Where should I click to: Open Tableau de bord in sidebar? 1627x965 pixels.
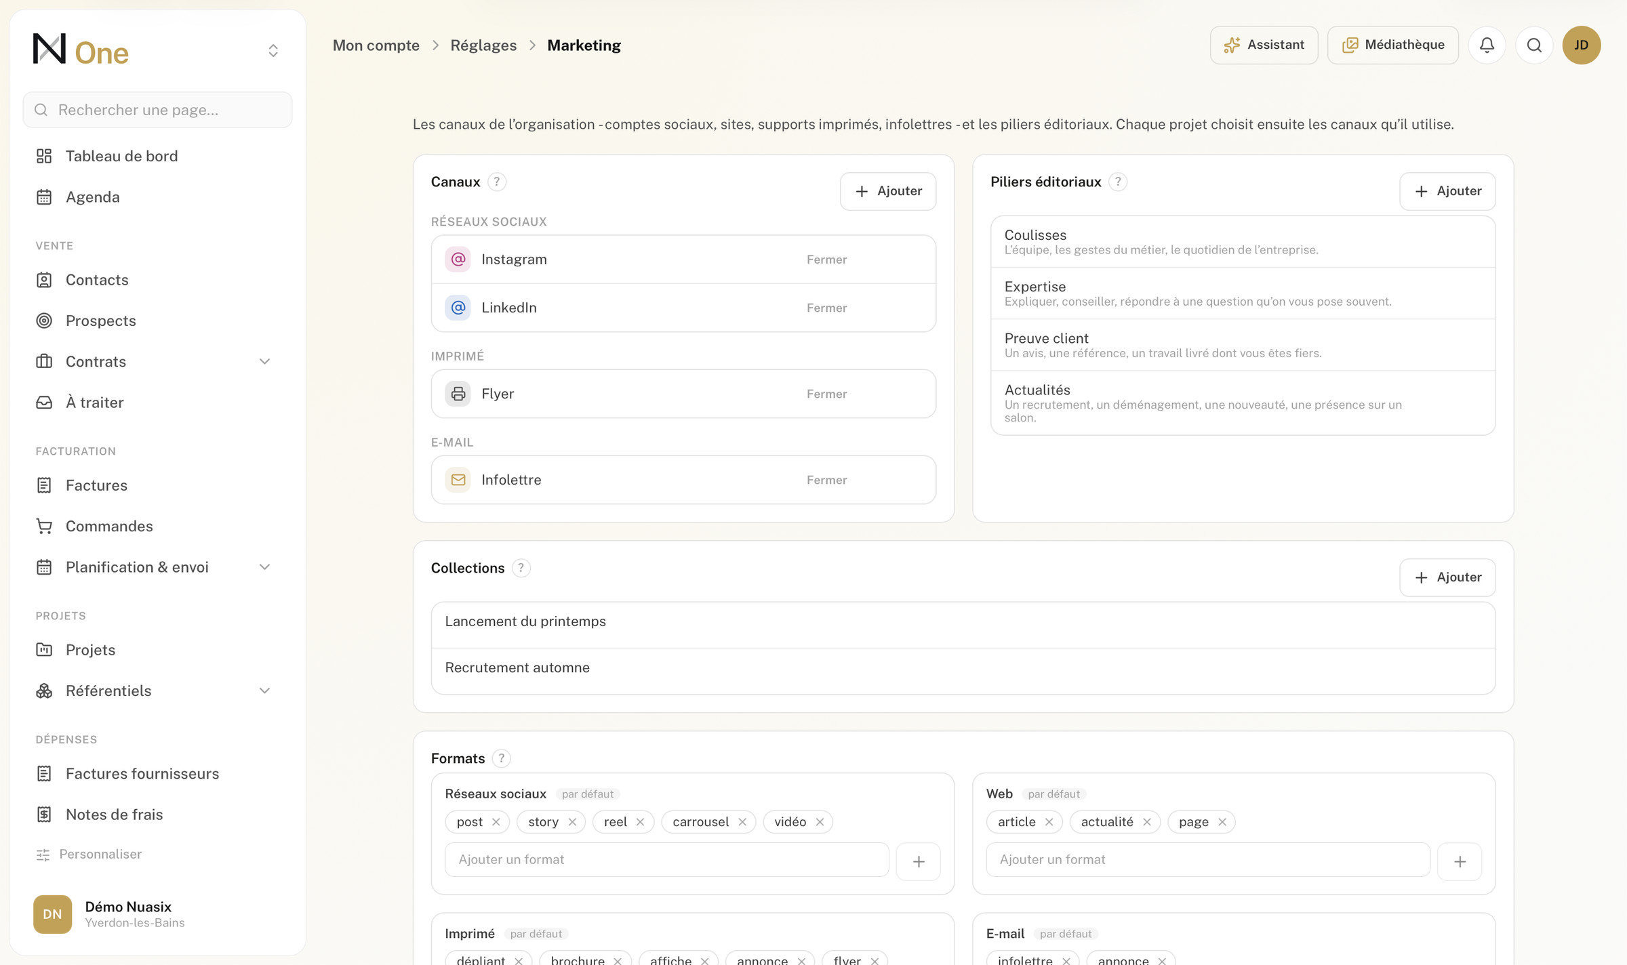pos(157,156)
